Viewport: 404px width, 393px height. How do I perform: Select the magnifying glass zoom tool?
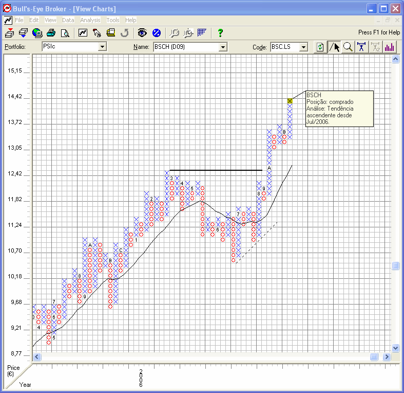348,47
